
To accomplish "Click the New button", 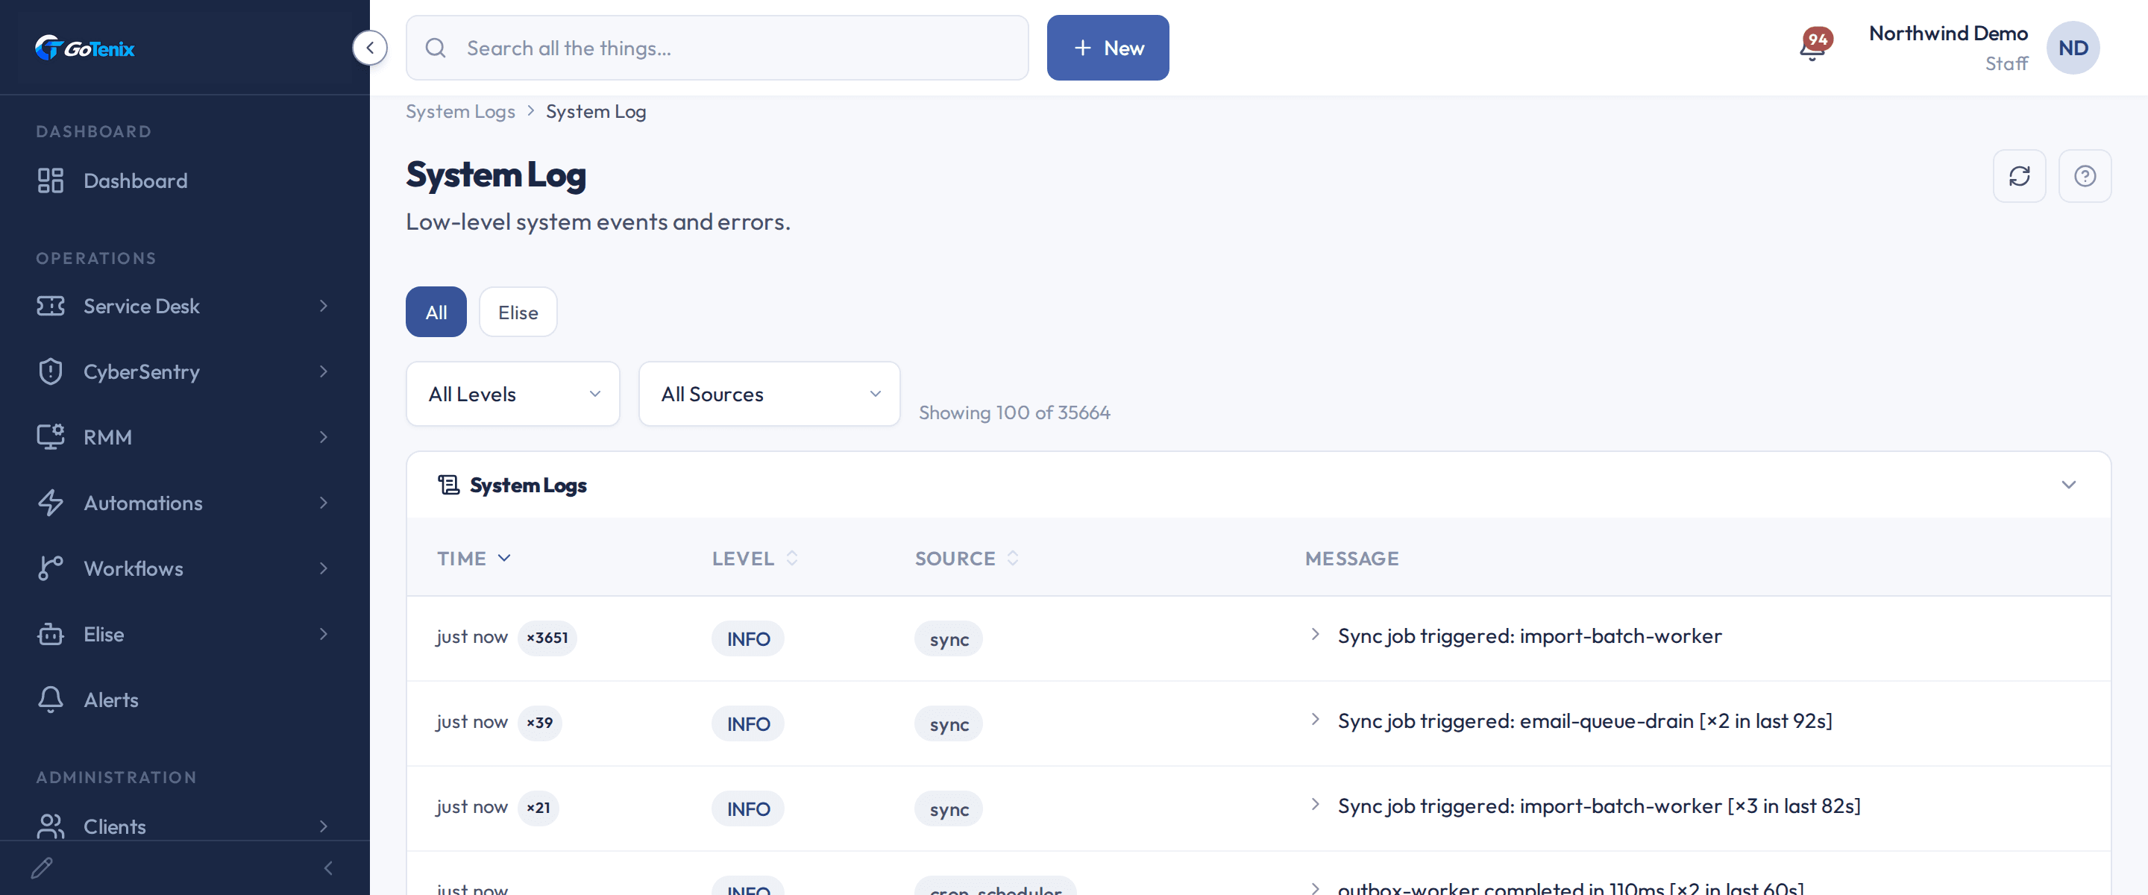I will click(x=1108, y=48).
